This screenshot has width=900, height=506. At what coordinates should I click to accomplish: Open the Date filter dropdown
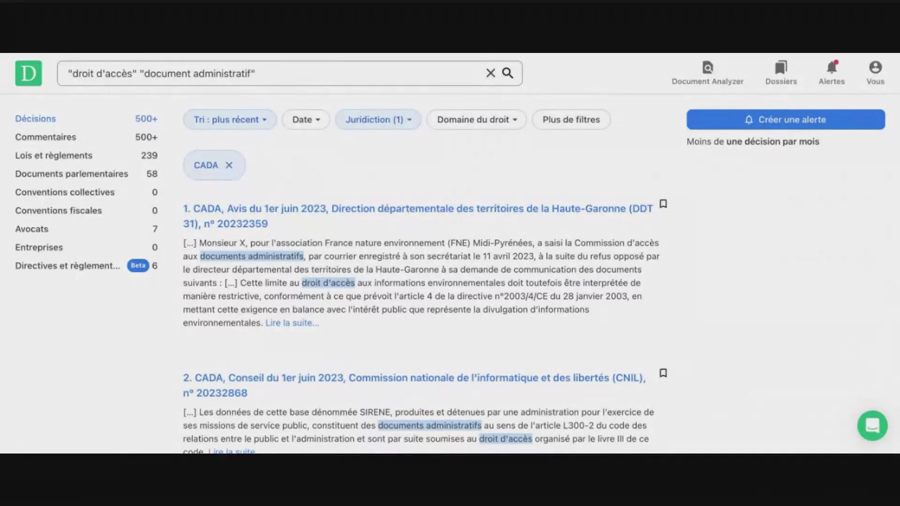(x=306, y=119)
